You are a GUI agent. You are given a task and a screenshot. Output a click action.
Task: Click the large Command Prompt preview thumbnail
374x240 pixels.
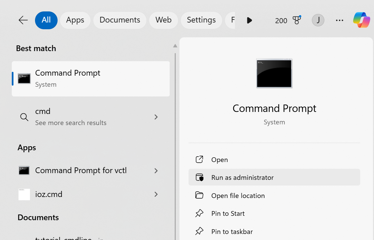click(274, 74)
